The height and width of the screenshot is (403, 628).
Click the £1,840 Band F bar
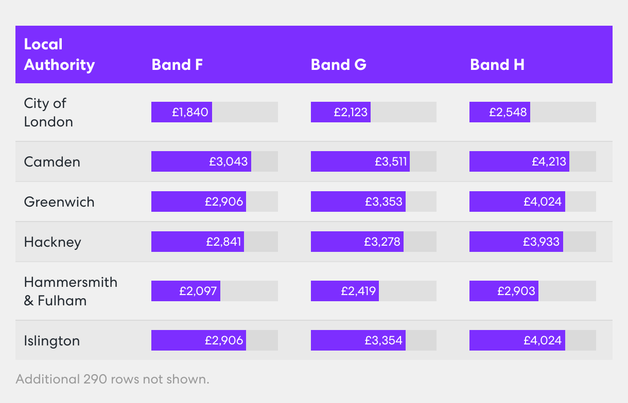pos(182,112)
